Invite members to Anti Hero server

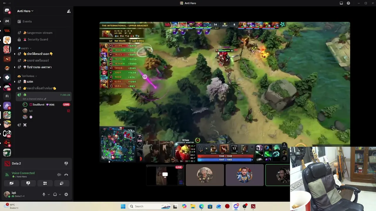pos(69,11)
